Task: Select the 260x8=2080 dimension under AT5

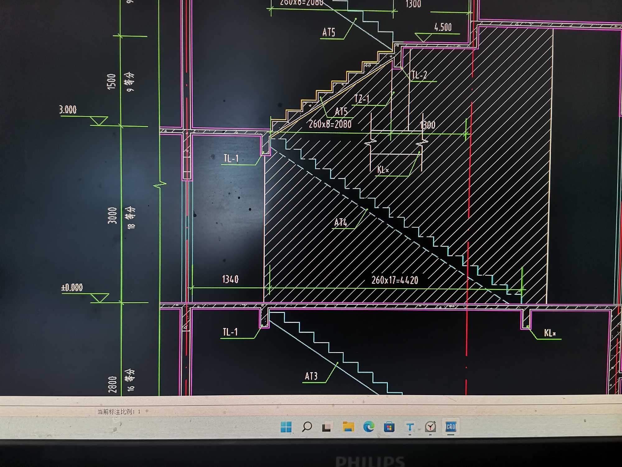Action: pyautogui.click(x=330, y=124)
